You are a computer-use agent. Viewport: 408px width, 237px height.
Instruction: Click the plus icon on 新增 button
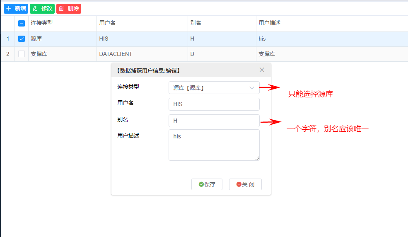click(9, 9)
